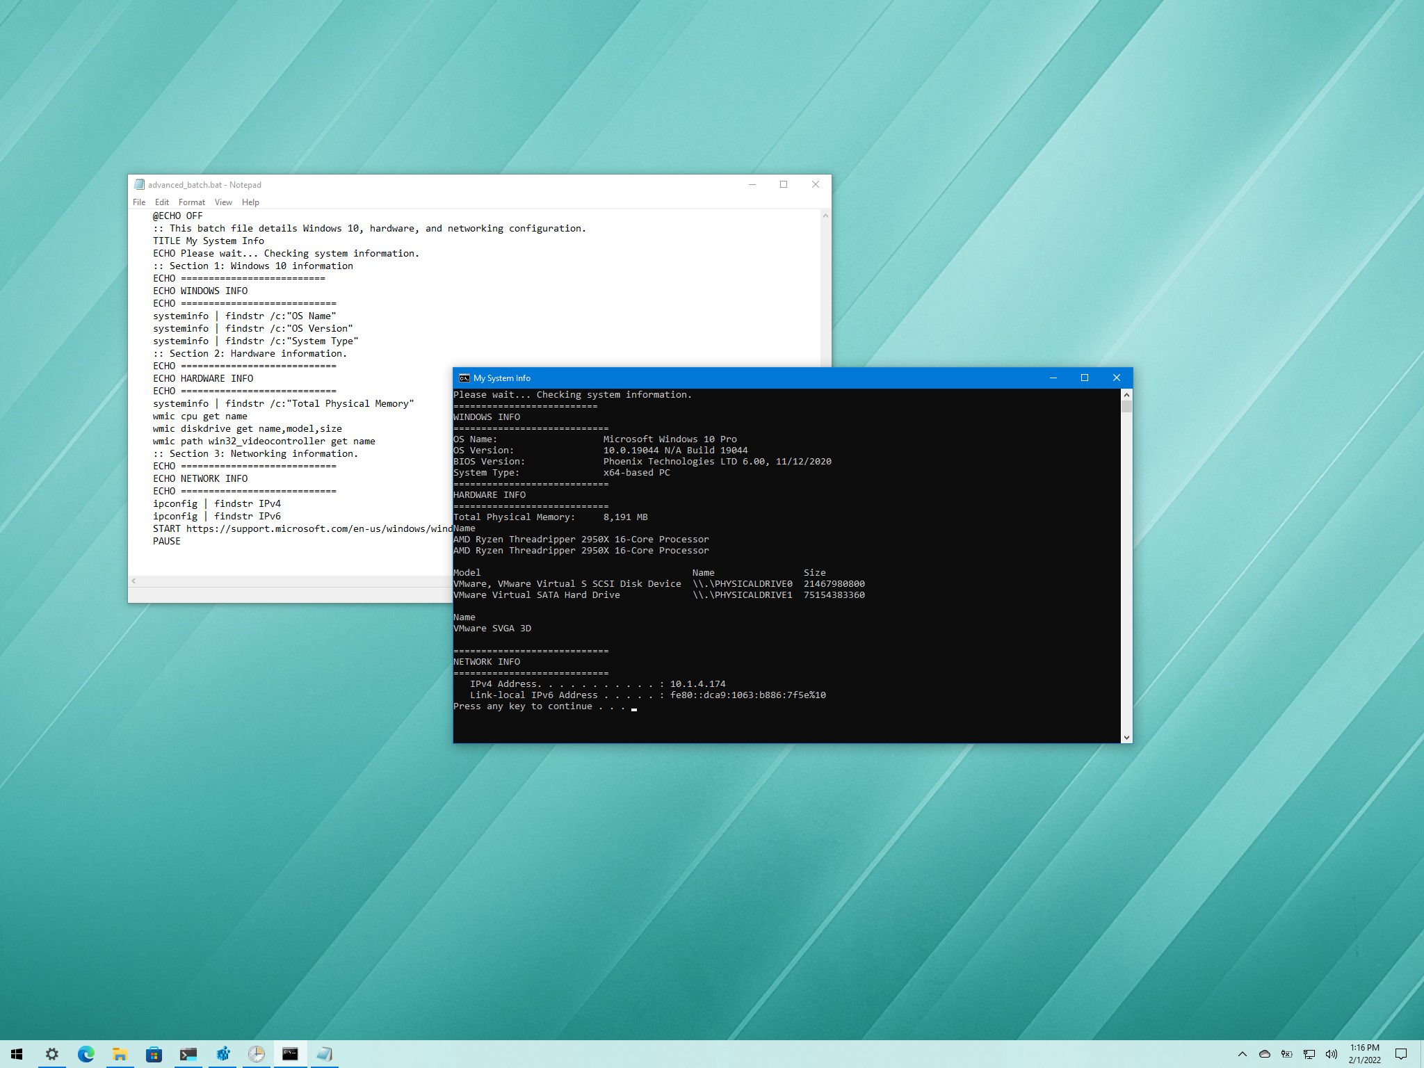Open the Windows Start menu

coord(17,1054)
